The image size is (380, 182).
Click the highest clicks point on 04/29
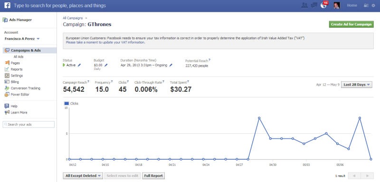coord(259,118)
